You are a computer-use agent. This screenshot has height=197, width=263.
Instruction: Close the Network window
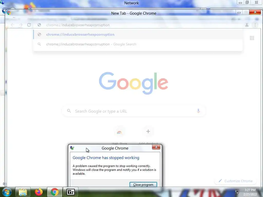tap(256, 2)
